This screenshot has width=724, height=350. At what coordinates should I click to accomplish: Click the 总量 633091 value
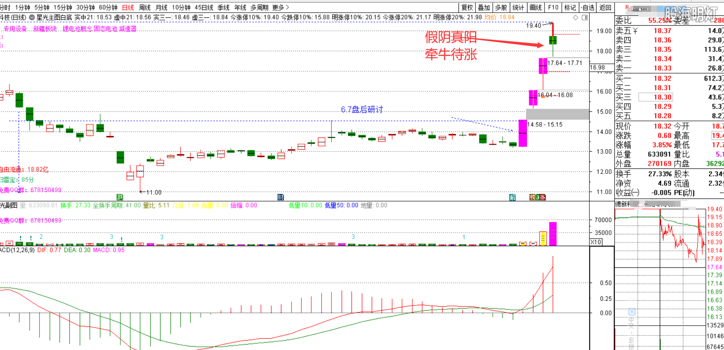point(660,154)
